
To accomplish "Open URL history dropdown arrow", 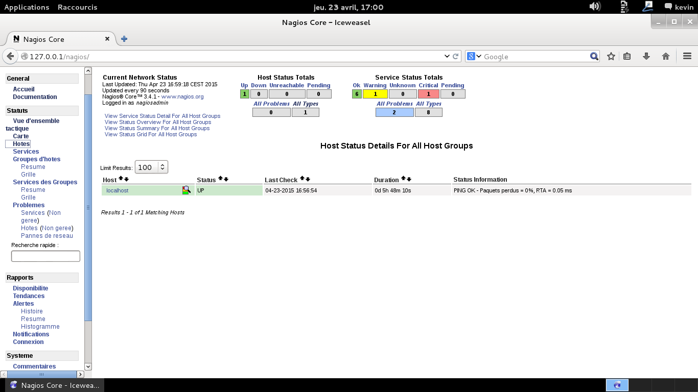I will click(447, 56).
